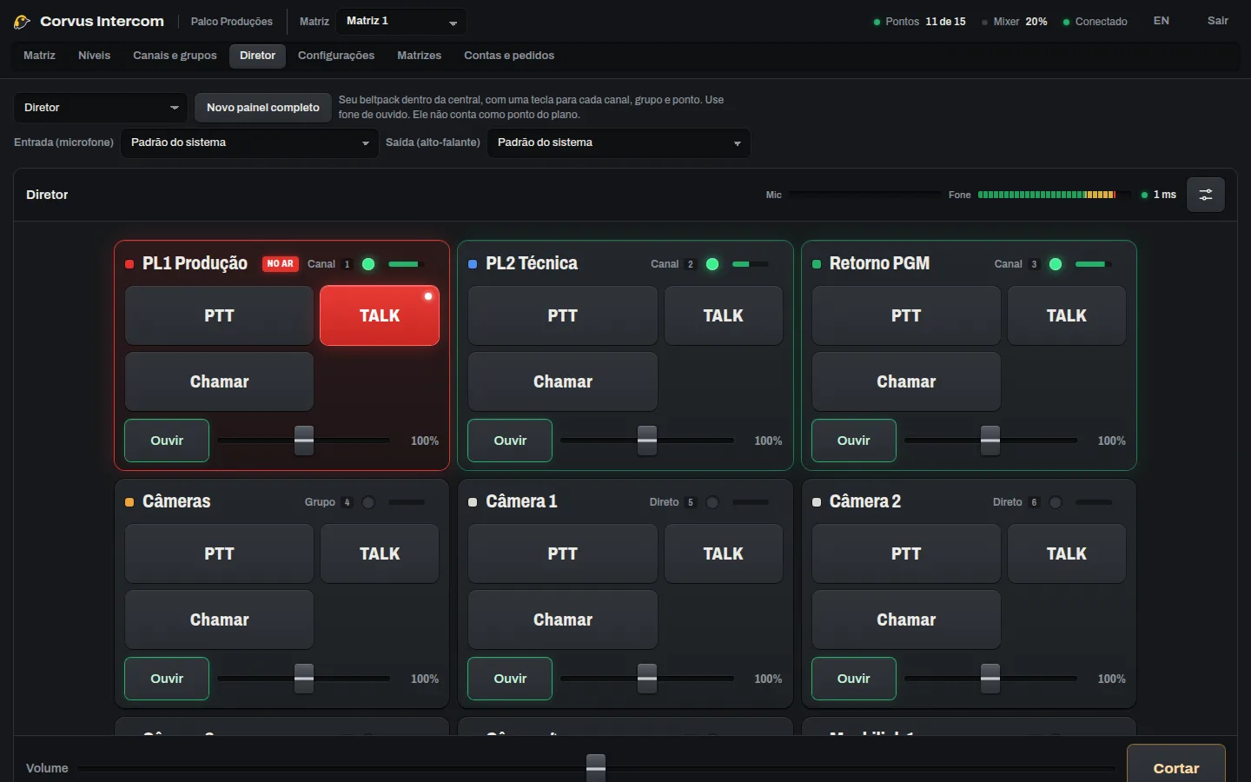Screen dimensions: 1251x782
Task: Go to the Canais e grupos tab
Action: [x=175, y=56]
